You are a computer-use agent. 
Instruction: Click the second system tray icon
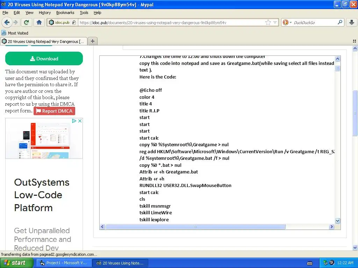[332, 262]
